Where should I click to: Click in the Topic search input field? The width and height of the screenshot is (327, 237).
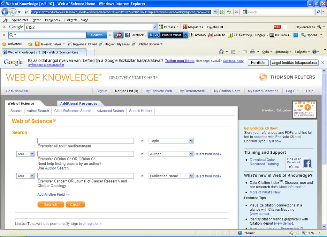[86, 141]
